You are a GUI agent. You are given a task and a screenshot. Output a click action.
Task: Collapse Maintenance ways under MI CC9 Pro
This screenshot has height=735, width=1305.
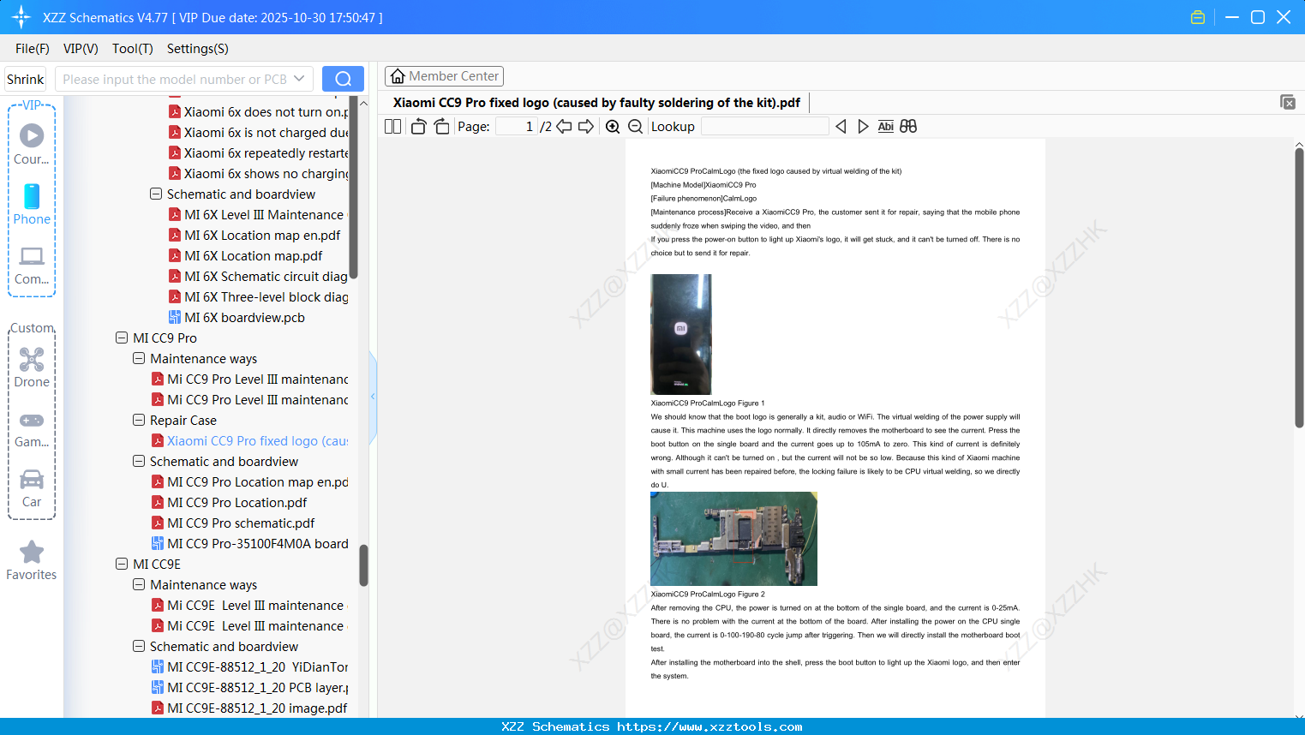click(139, 359)
